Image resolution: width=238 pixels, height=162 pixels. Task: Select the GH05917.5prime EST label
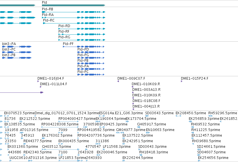[x=152, y=124]
